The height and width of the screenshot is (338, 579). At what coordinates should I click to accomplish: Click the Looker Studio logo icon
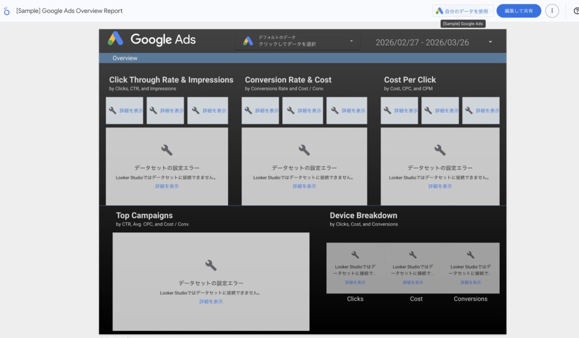point(7,11)
